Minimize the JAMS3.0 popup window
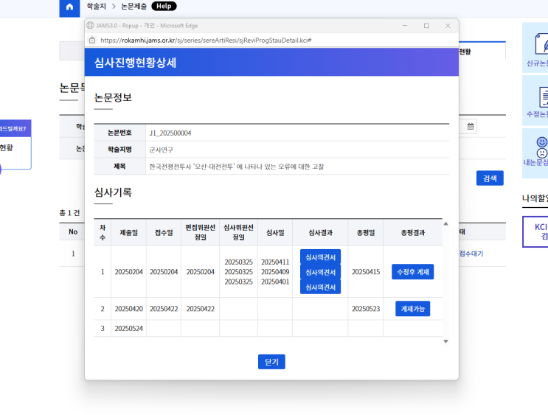The image size is (548, 415). (x=405, y=26)
